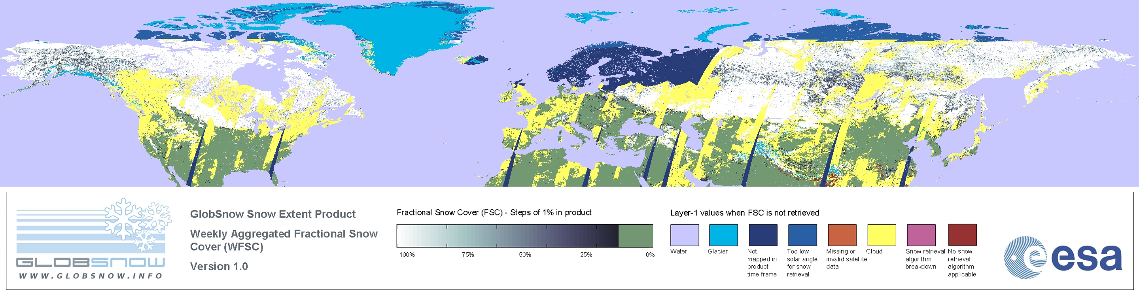1139x295 pixels.
Task: Click the GLOBSNOW wordmark text
Action: pyautogui.click(x=91, y=262)
